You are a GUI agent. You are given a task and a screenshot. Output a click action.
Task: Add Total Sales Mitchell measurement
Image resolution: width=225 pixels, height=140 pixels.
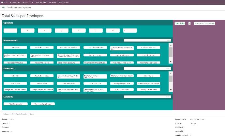[x=148, y=55]
